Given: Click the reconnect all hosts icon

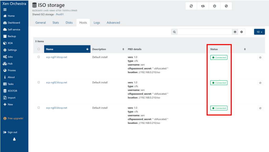Looking at the screenshot, I should (203, 6).
